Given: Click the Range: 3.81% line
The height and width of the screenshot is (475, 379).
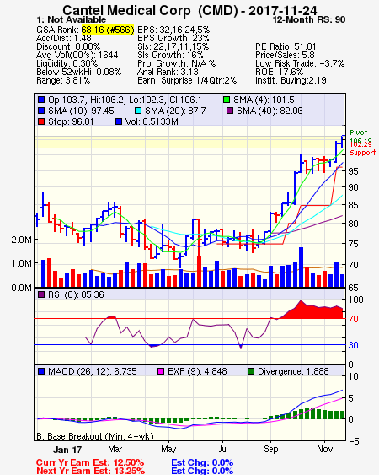Looking at the screenshot, I should (x=63, y=81).
